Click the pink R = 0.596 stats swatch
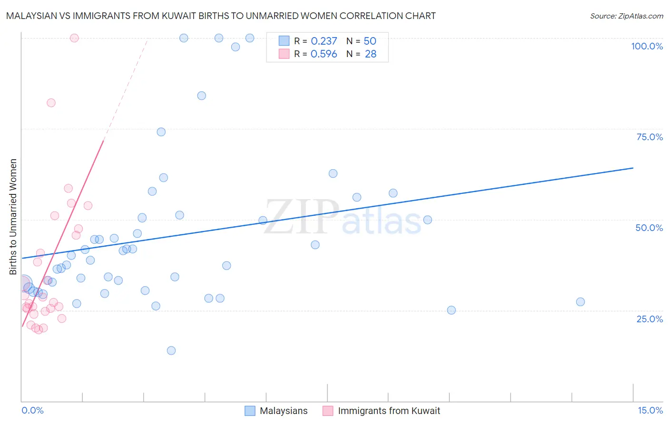 coord(284,54)
